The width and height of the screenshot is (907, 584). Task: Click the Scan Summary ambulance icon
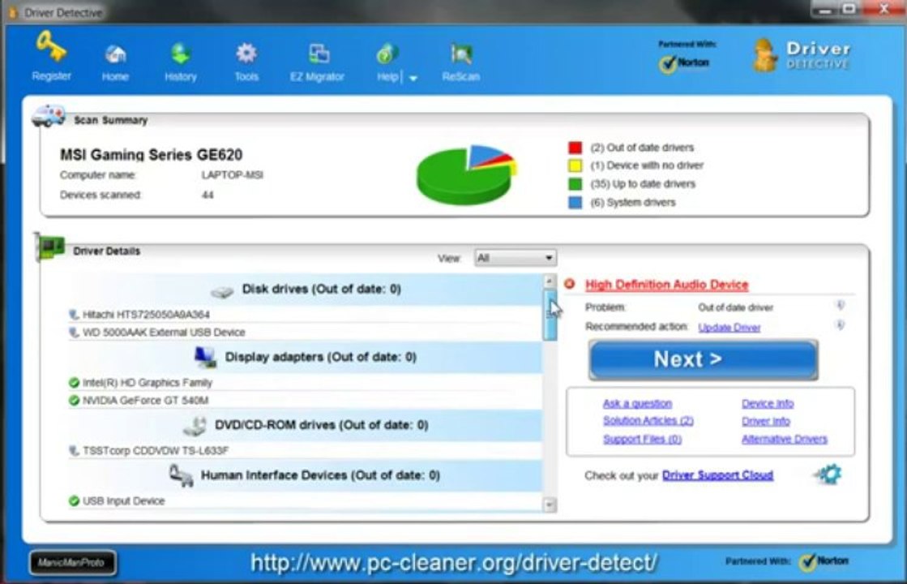48,115
